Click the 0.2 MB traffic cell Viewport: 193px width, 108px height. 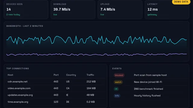pos(90,102)
